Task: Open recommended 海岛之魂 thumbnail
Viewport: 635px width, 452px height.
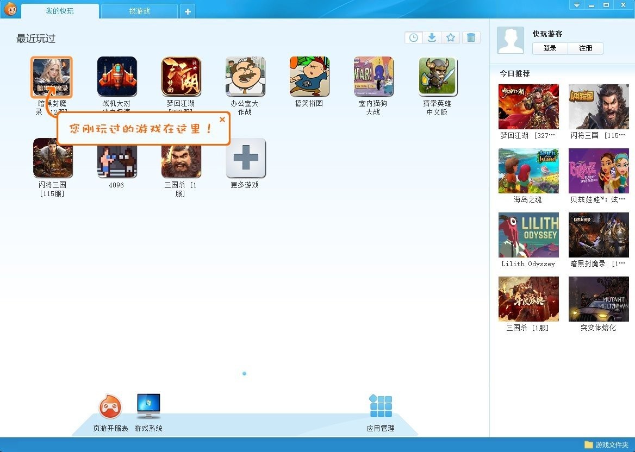Action: pos(528,171)
